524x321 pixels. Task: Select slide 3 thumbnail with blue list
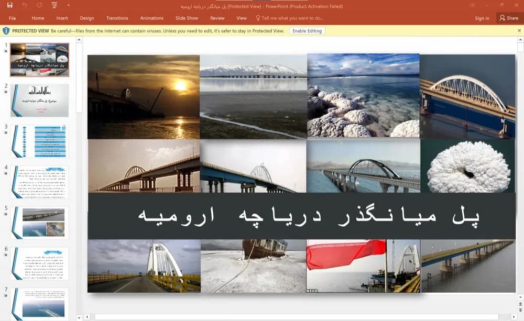pyautogui.click(x=39, y=141)
